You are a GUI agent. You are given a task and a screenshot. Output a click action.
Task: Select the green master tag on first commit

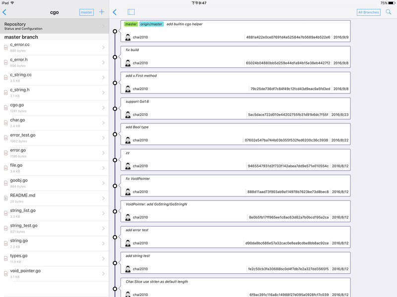point(131,24)
